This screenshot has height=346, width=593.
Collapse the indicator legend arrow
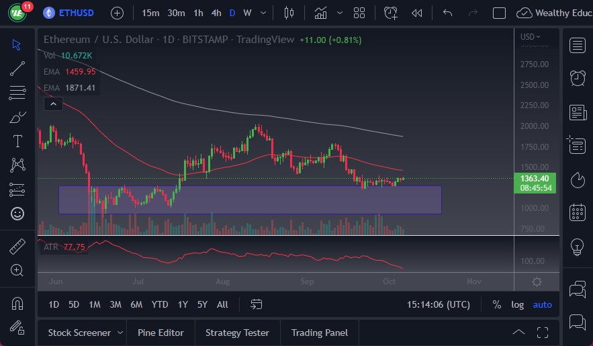tap(52, 103)
